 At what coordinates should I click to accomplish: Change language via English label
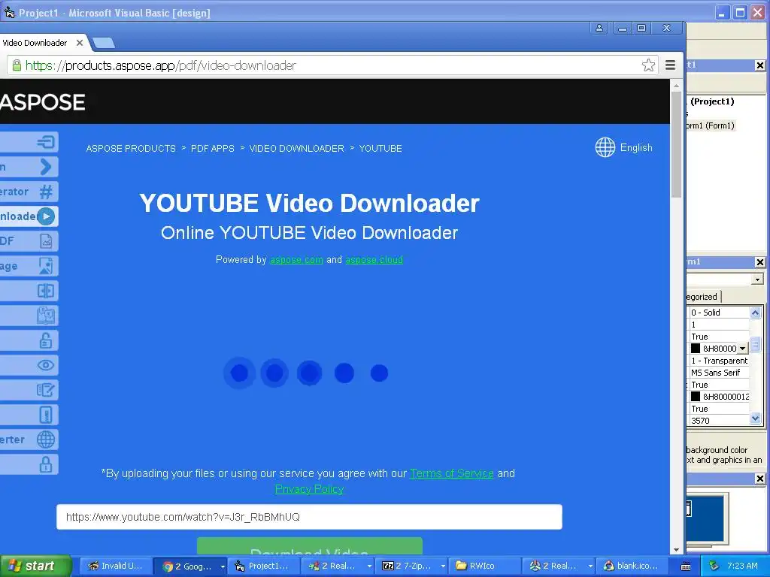[x=636, y=148]
